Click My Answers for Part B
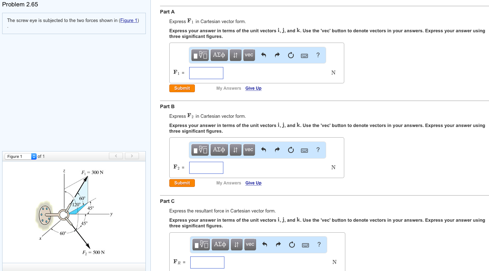Image resolution: width=489 pixels, height=271 pixels. (x=228, y=183)
